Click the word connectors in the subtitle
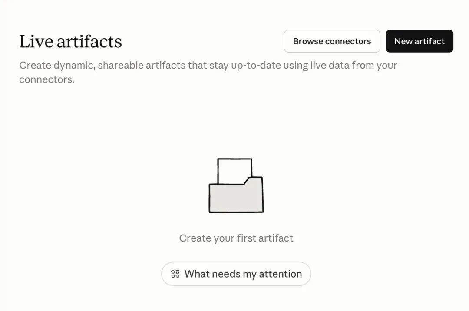This screenshot has width=469, height=311. pos(45,80)
